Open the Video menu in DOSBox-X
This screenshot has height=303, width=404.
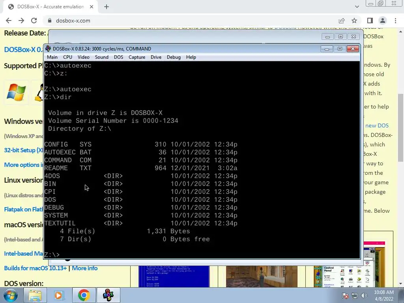(84, 57)
